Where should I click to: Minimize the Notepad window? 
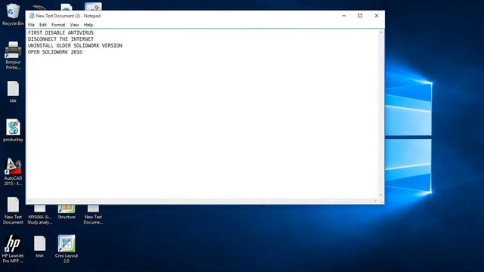click(344, 16)
